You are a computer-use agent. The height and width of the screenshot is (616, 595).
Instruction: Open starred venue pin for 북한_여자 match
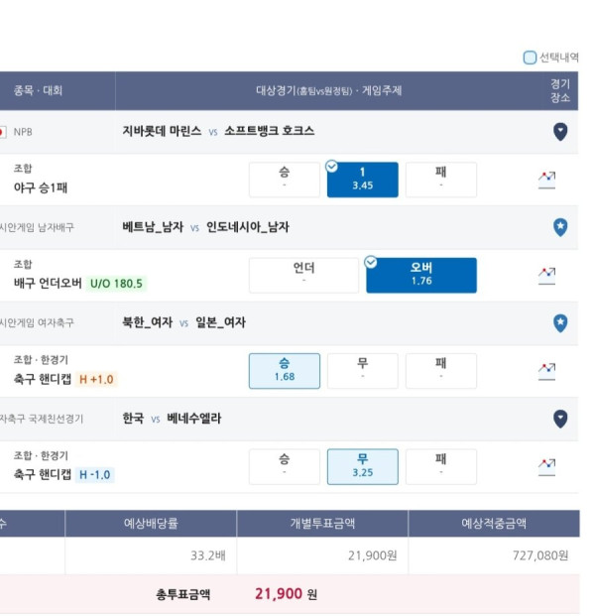coord(560,323)
